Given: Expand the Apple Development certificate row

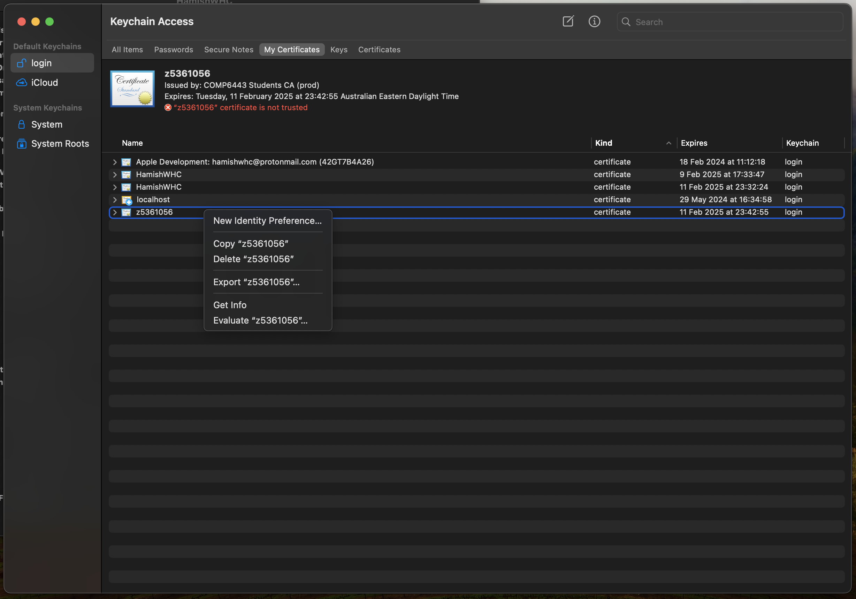Looking at the screenshot, I should 115,162.
